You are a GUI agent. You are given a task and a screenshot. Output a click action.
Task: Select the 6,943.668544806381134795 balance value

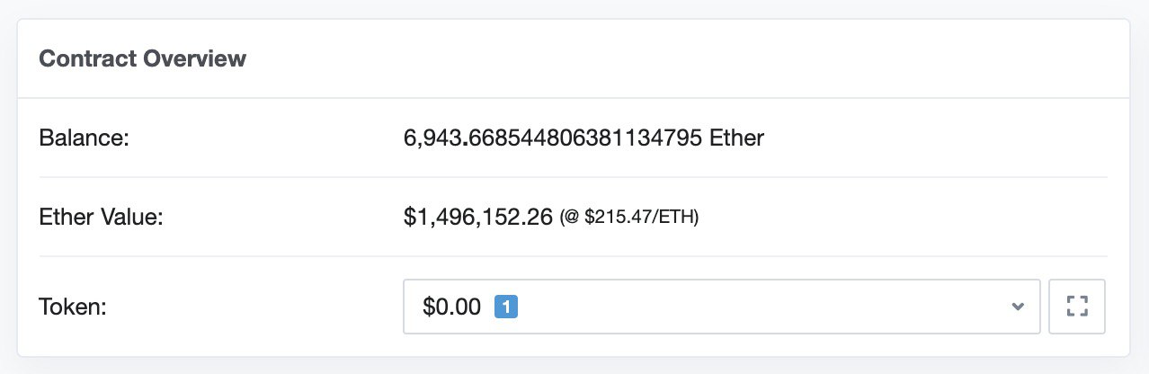(553, 138)
